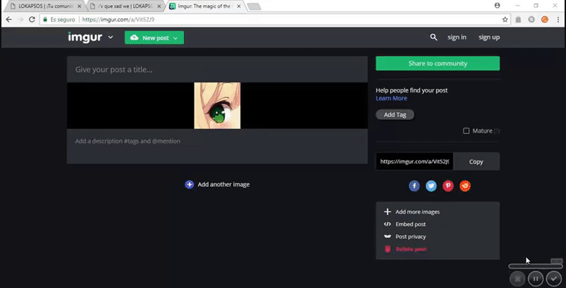Select the Post privacy option

coord(410,236)
